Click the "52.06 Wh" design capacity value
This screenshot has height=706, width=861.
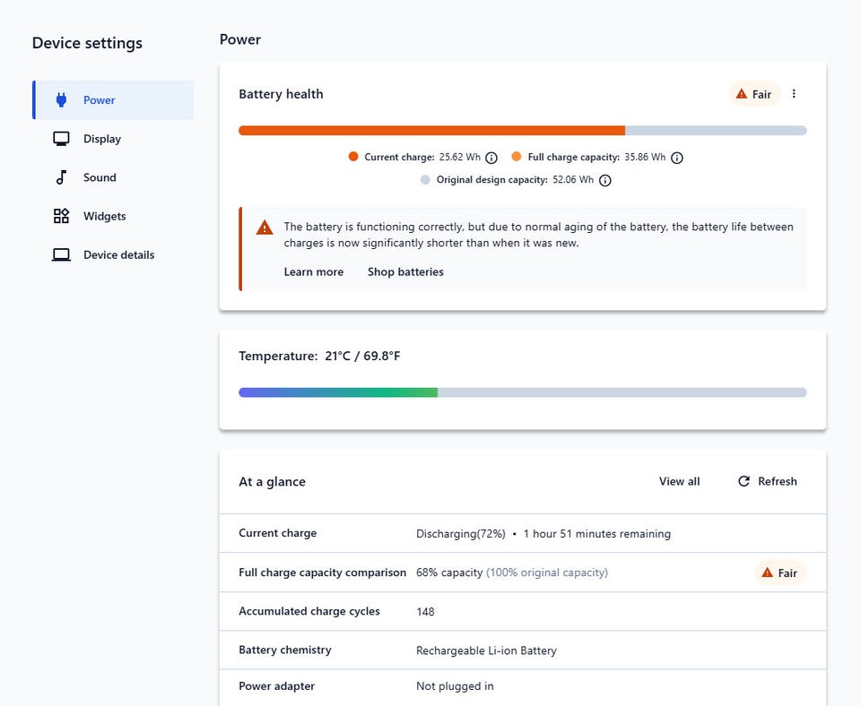[x=573, y=179]
